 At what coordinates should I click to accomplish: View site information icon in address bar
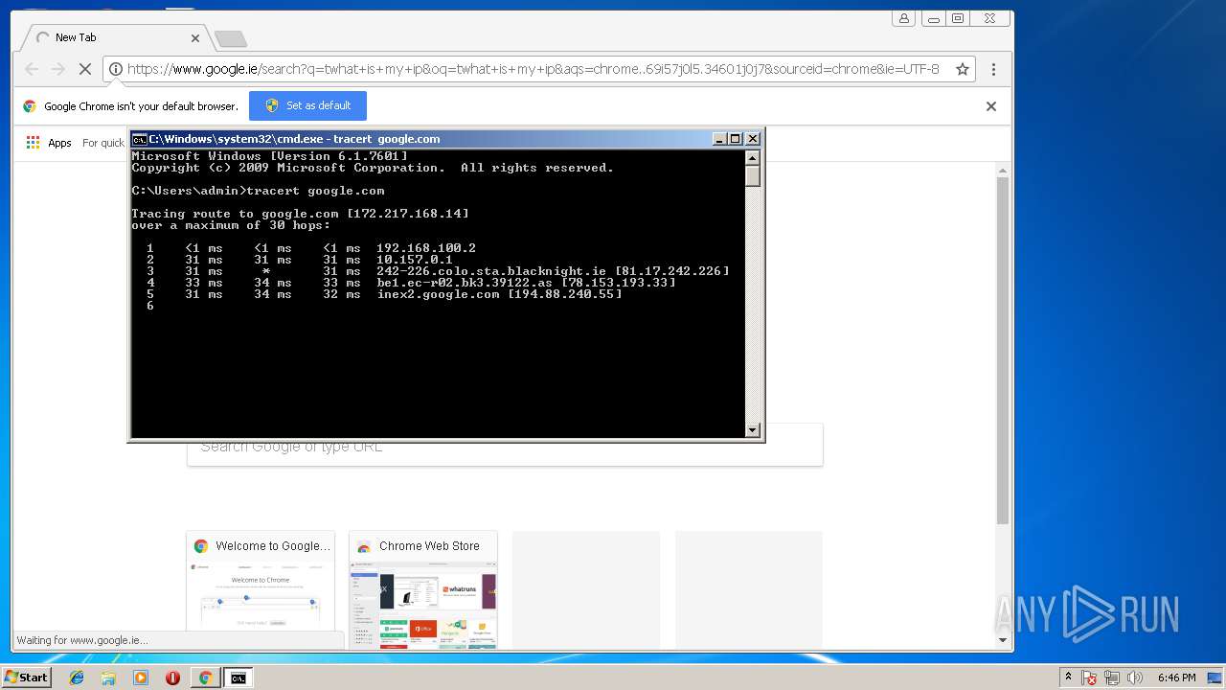pyautogui.click(x=115, y=69)
